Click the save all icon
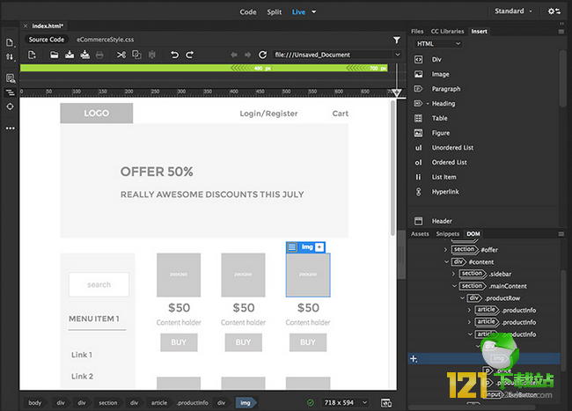This screenshot has width=572, height=411. tap(85, 55)
